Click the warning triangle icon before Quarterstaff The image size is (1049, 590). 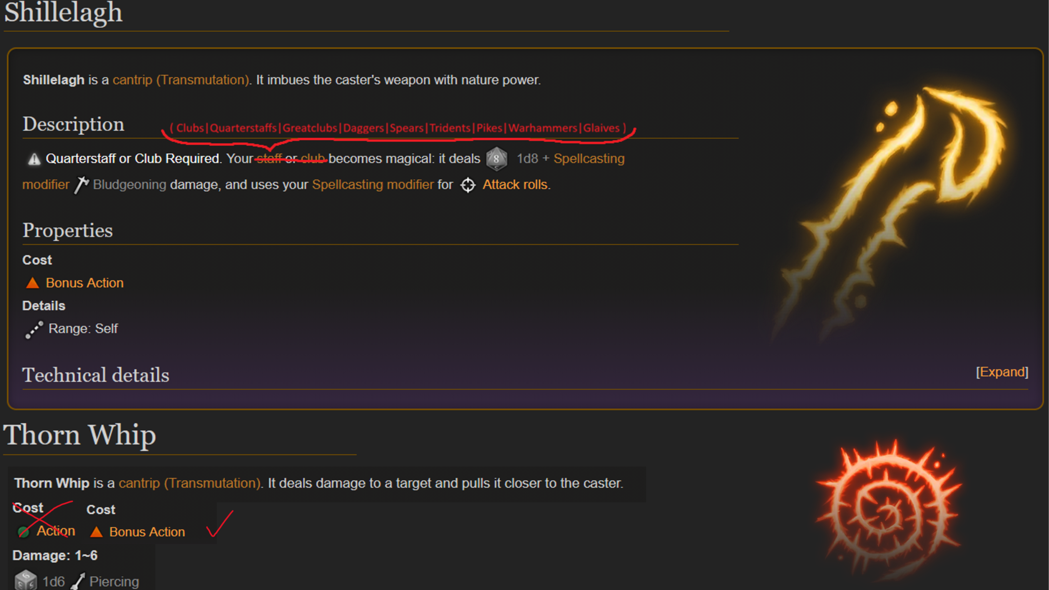click(34, 159)
